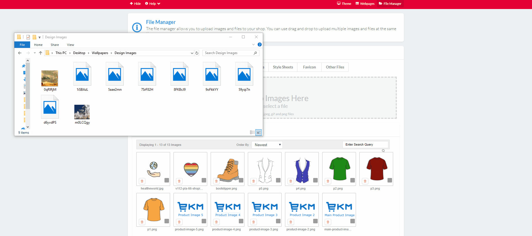The image size is (532, 236).
Task: Open the Home ribbon tab in Explorer
Action: pyautogui.click(x=38, y=45)
